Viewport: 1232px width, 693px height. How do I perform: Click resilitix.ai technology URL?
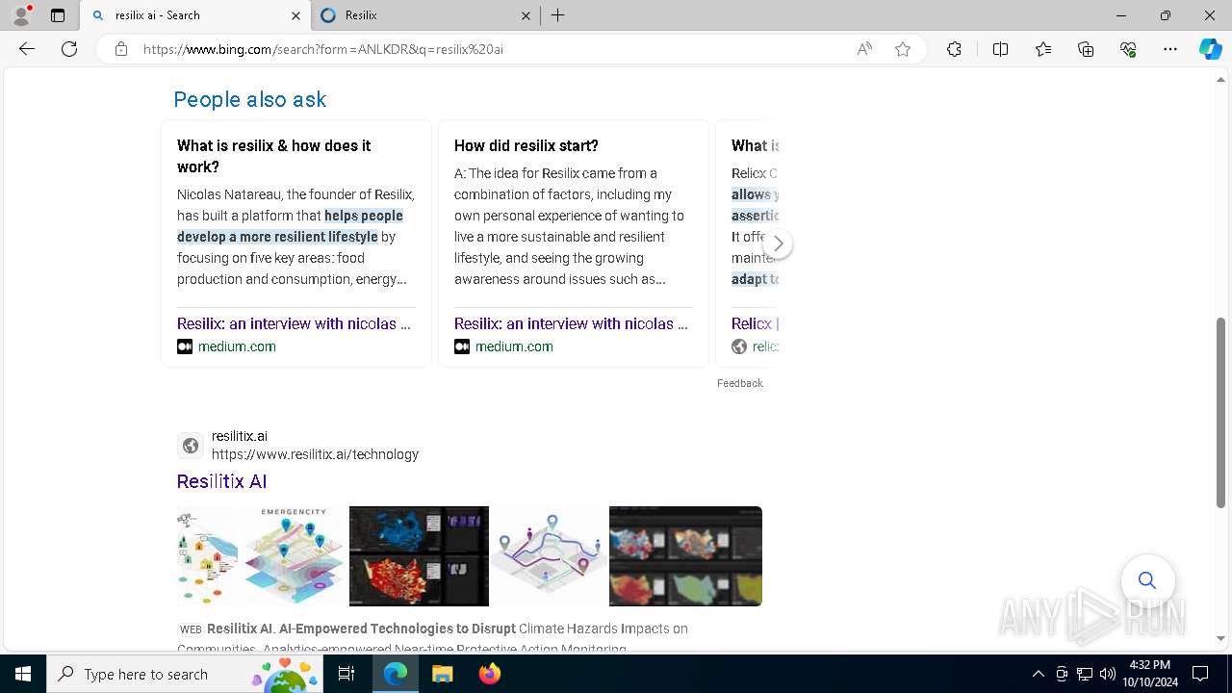click(x=315, y=454)
